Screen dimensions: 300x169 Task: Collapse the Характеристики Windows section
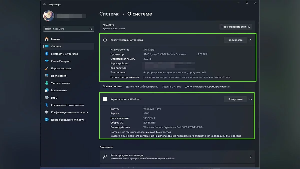pos(250,99)
